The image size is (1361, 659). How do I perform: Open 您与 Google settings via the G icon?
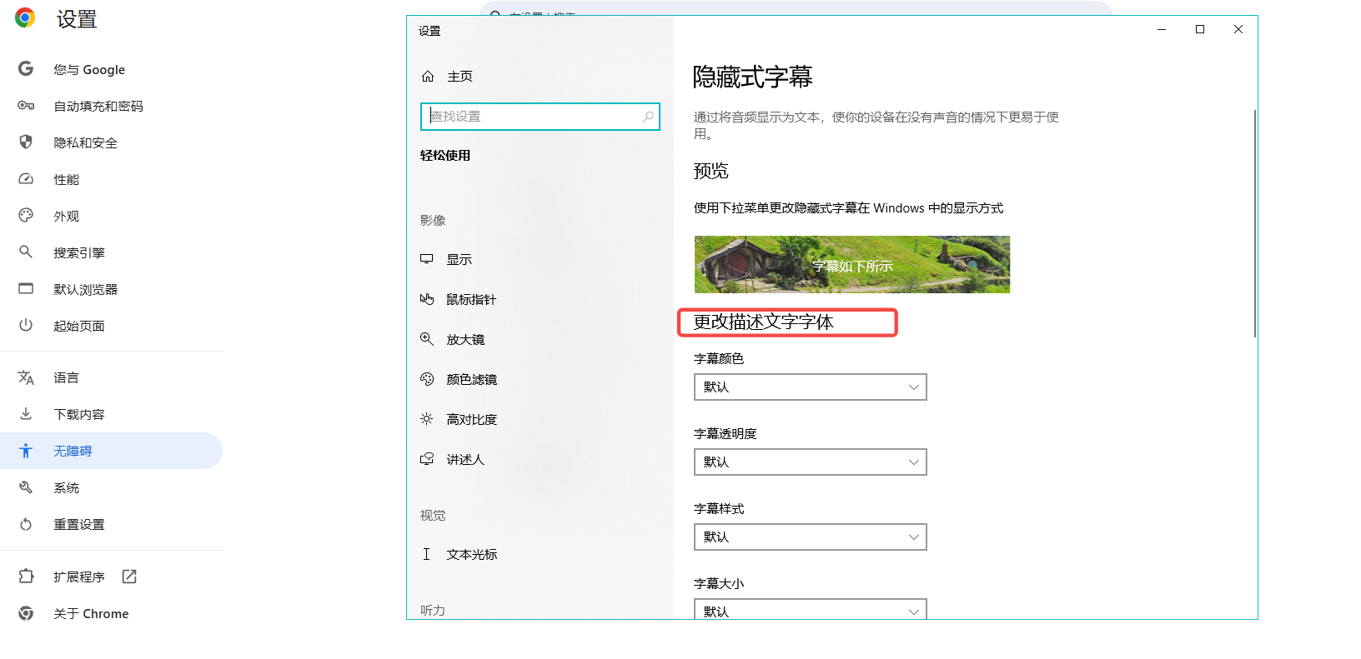(26, 69)
